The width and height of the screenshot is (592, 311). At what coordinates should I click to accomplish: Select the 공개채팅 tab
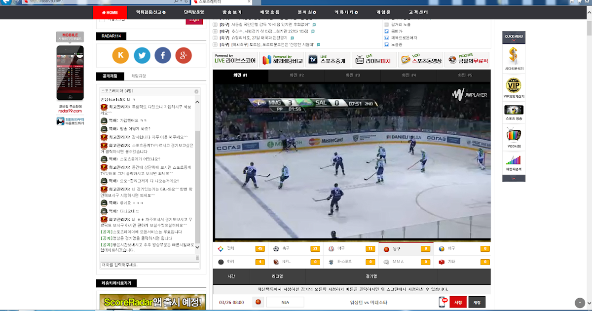pos(110,76)
